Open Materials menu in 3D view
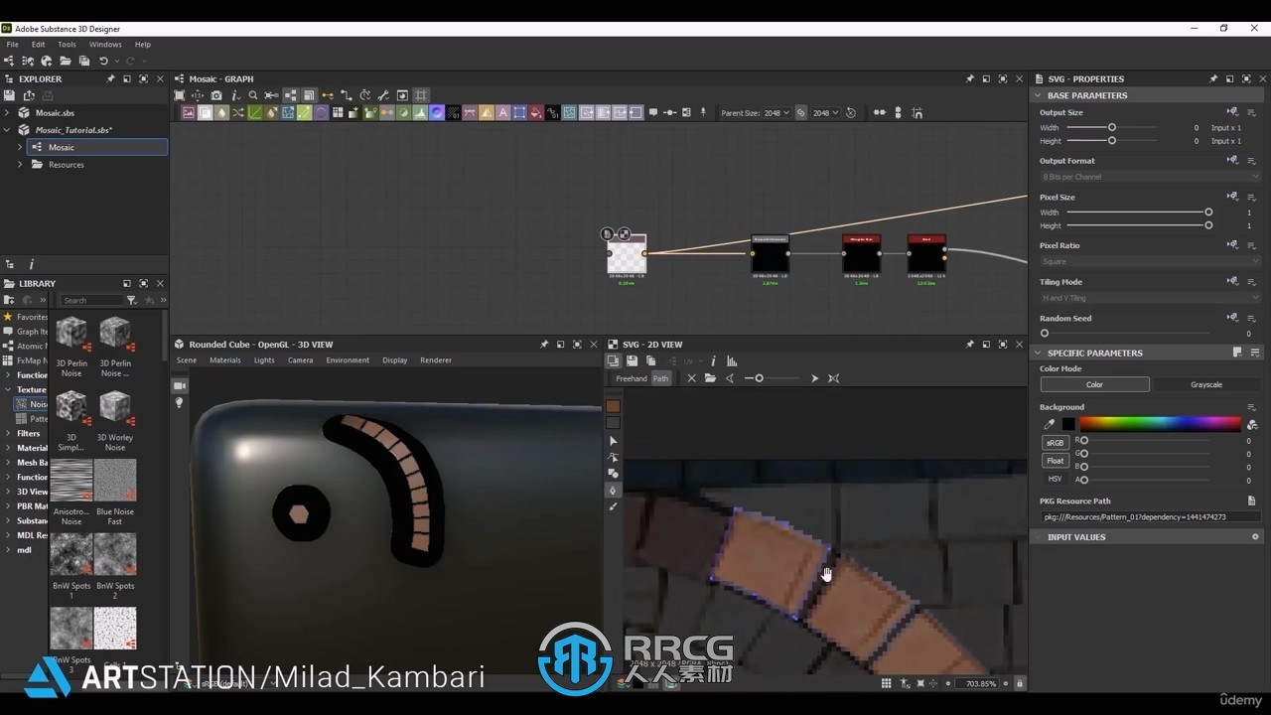Screen dimensions: 1271x715 (x=225, y=360)
